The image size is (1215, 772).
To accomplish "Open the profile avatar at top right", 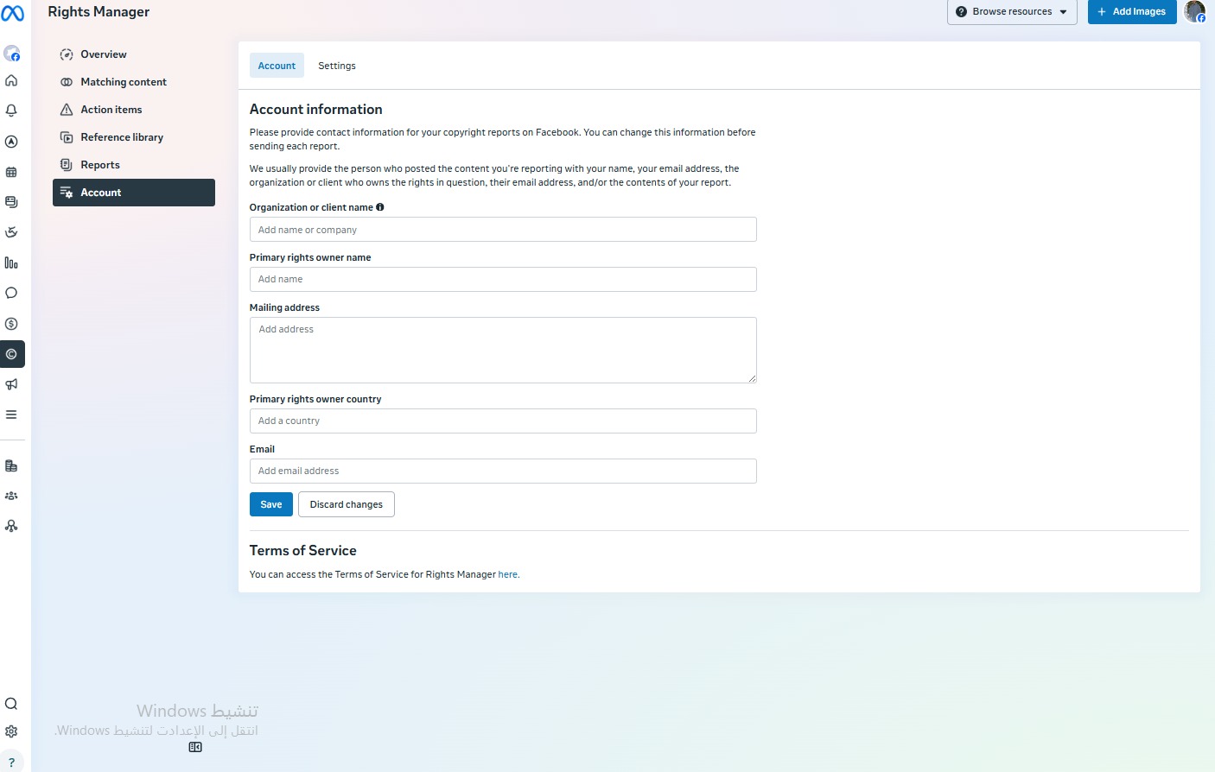I will (1195, 11).
